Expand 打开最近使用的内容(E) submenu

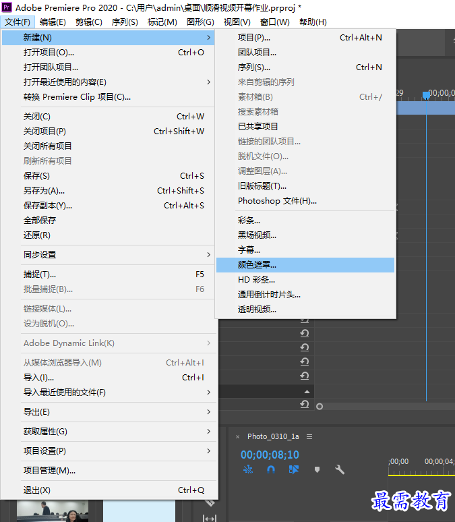point(108,82)
